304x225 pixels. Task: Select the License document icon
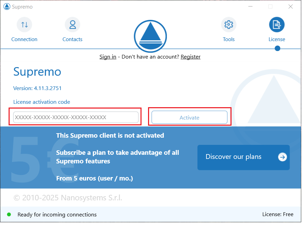point(277,25)
